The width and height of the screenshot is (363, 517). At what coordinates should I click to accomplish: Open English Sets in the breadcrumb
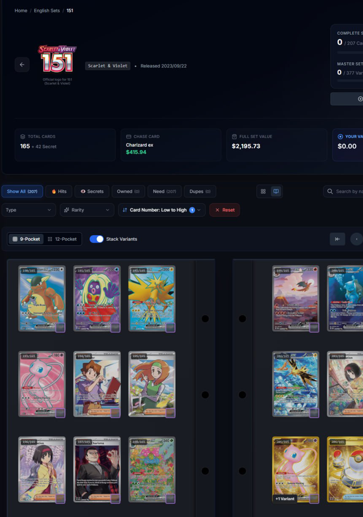click(47, 11)
